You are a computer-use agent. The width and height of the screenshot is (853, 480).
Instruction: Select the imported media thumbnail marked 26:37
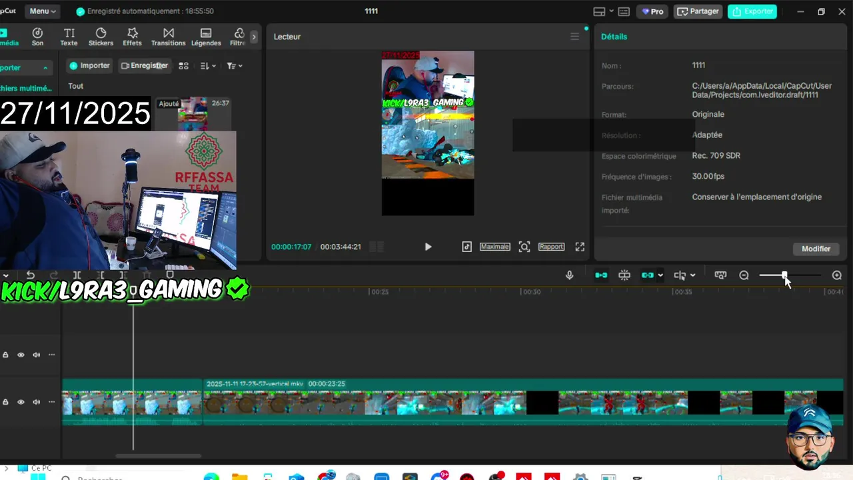click(x=193, y=114)
